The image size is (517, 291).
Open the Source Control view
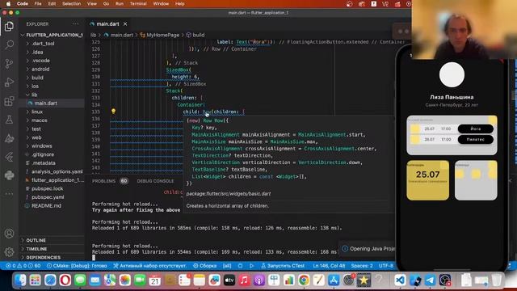[9, 63]
